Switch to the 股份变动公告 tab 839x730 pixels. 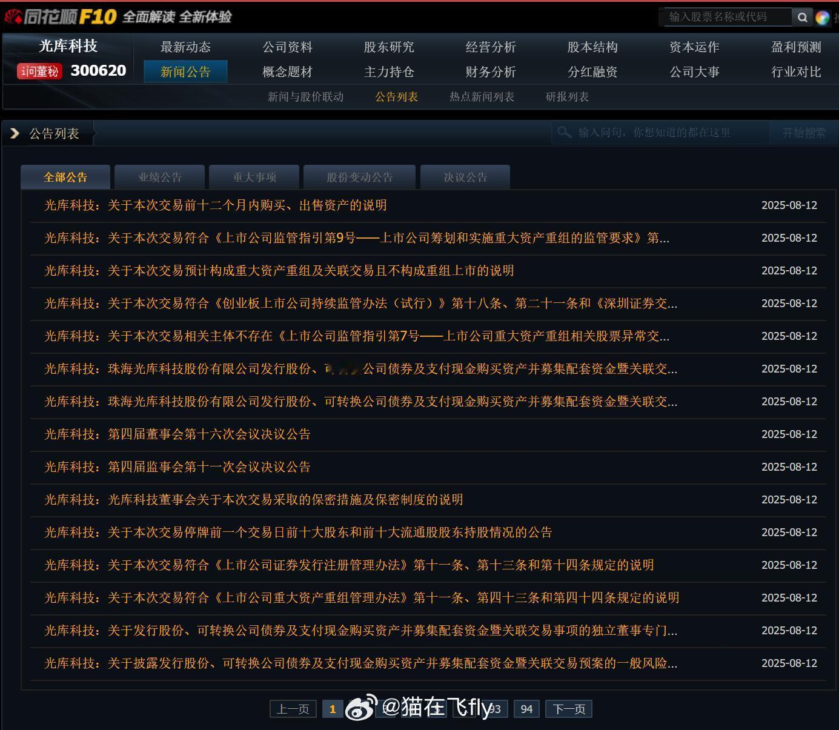(x=360, y=177)
